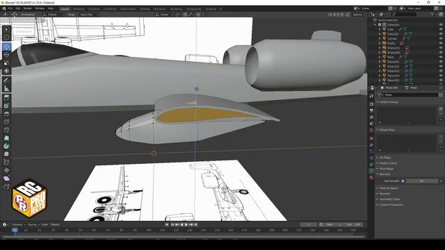This screenshot has width=445, height=250.
Task: Expand the Vertex Colors panel
Action: (388, 163)
